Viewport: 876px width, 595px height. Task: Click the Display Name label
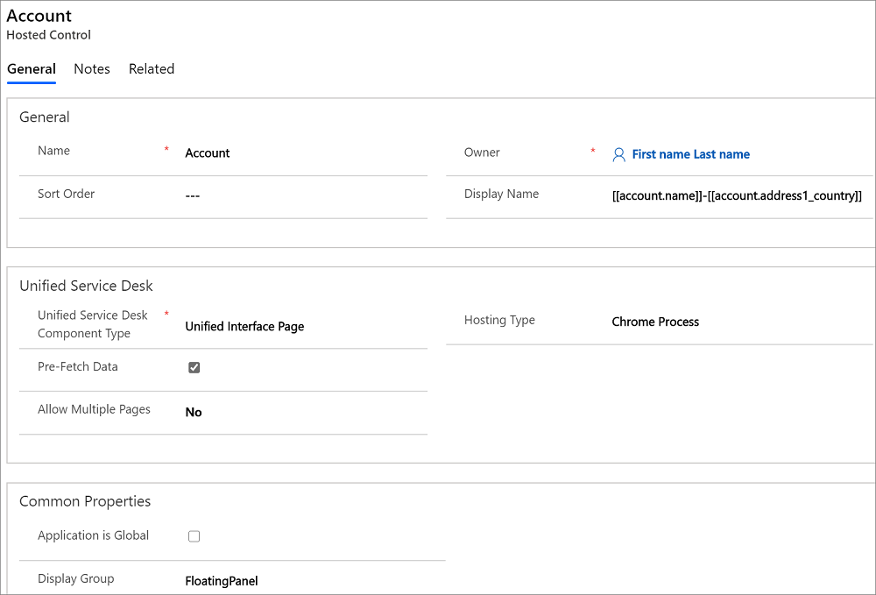click(501, 194)
